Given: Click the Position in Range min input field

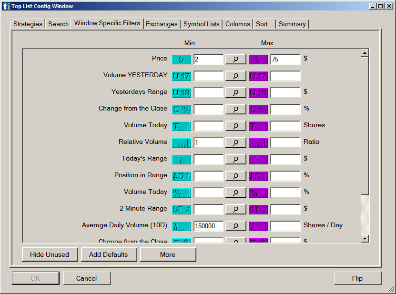Looking at the screenshot, I should coord(209,176).
